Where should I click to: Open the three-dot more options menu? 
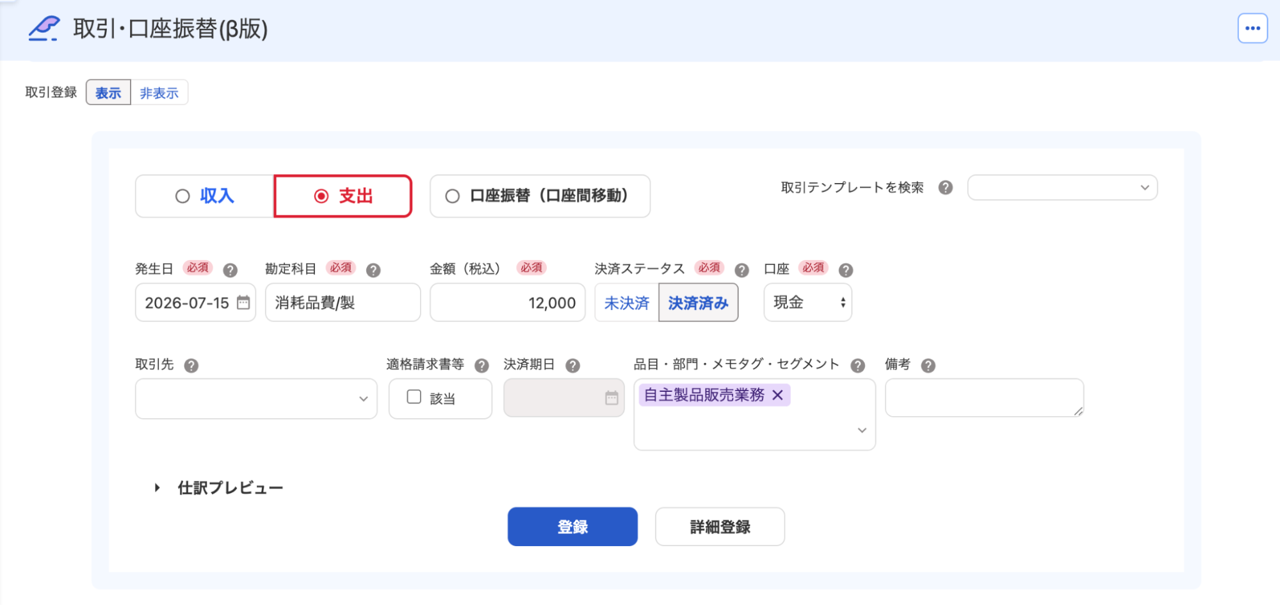point(1252,28)
